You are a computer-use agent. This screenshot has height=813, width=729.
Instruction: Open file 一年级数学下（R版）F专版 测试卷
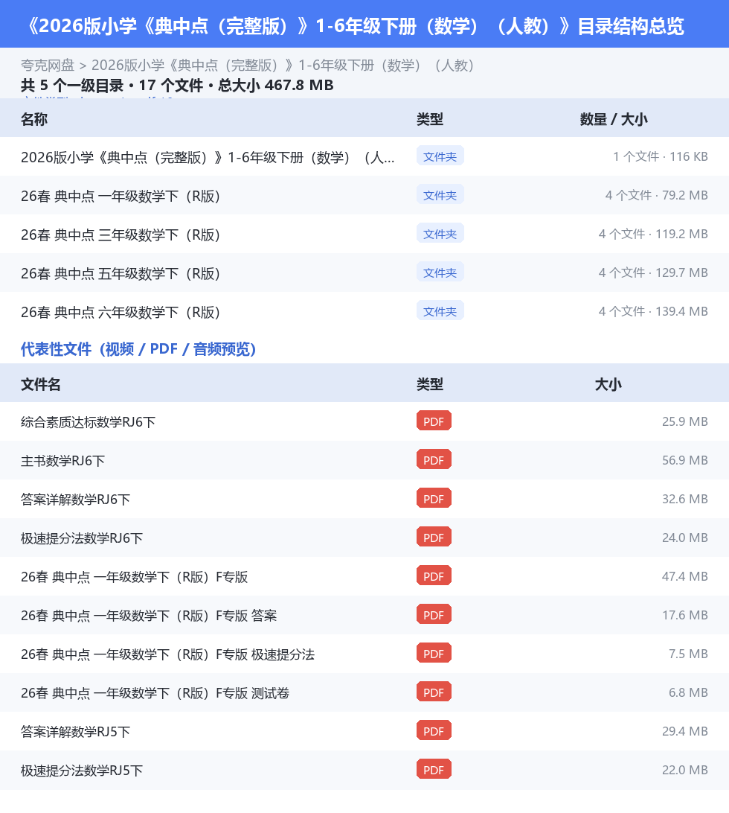click(x=155, y=693)
